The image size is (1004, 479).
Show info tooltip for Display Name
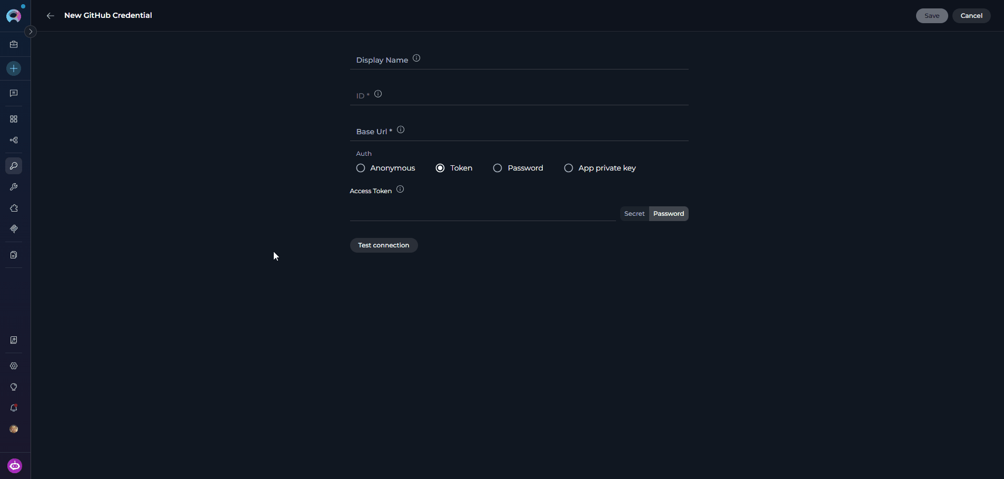point(416,58)
